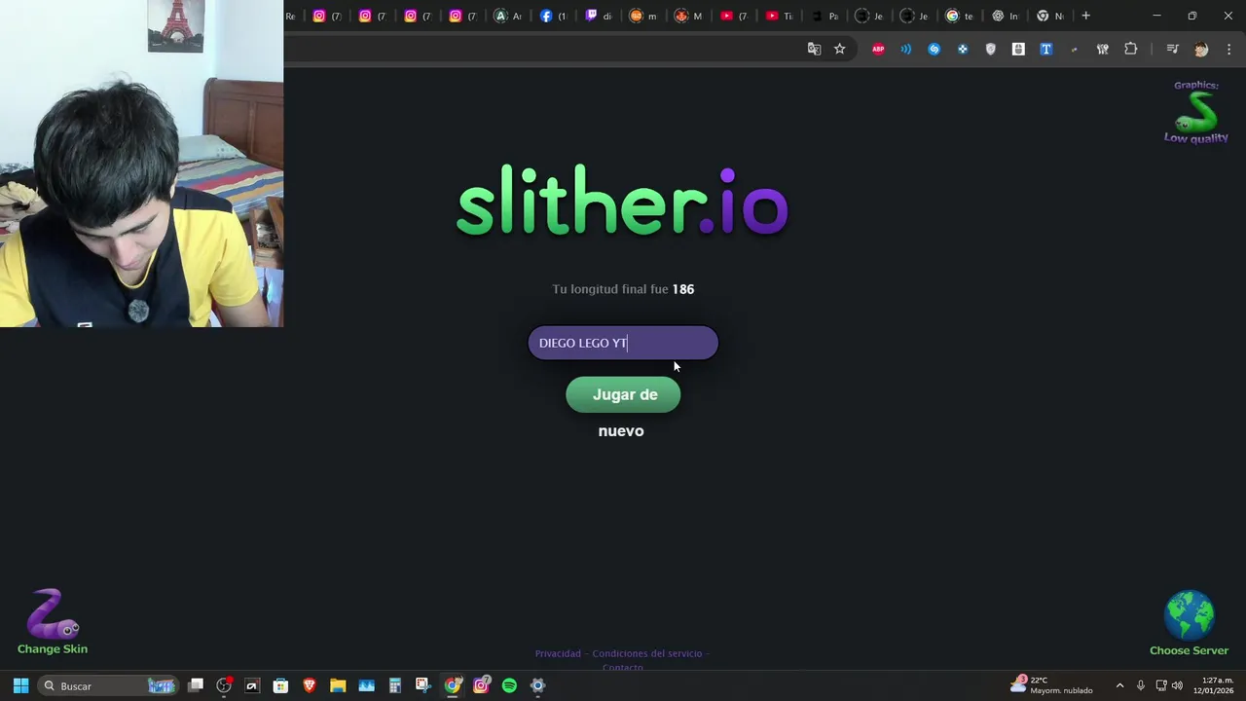The width and height of the screenshot is (1246, 701).
Task: Open Instagram app from the taskbar
Action: pos(481,685)
